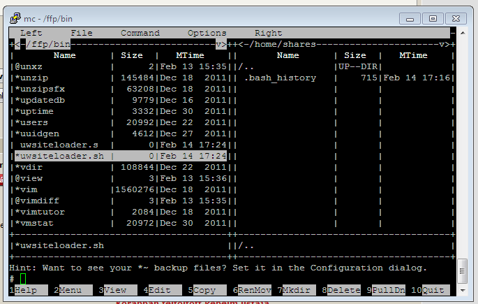Image resolution: width=478 pixels, height=304 pixels.
Task: Select the /.. parent directory entry
Action: [x=345, y=66]
